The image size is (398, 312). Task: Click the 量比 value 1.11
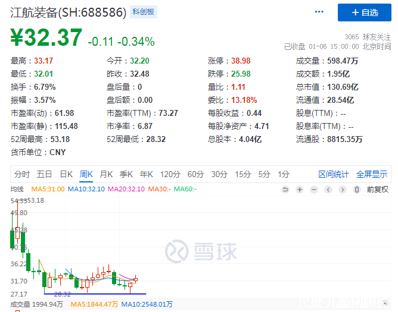tap(238, 87)
